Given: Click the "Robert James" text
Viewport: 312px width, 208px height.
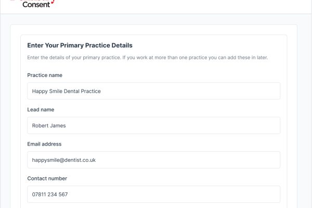Looking at the screenshot, I should [x=49, y=125].
